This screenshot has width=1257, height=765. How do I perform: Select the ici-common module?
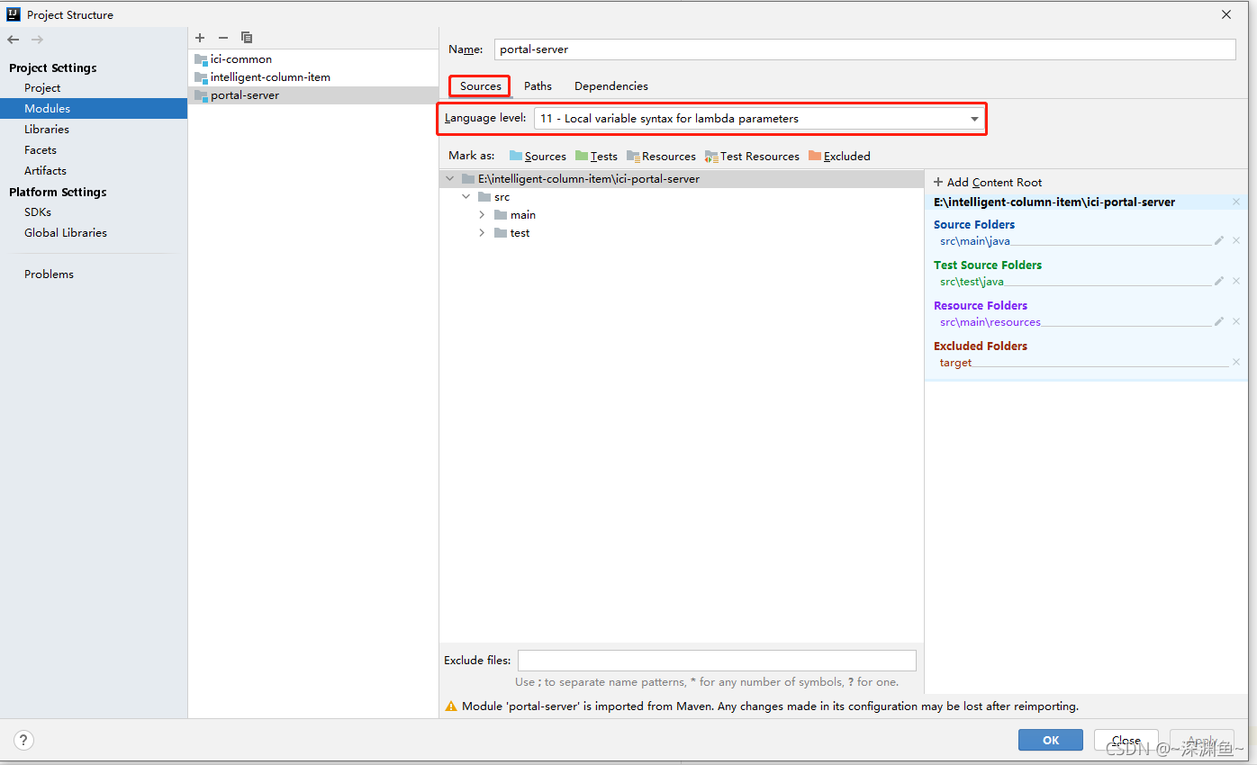(x=313, y=58)
